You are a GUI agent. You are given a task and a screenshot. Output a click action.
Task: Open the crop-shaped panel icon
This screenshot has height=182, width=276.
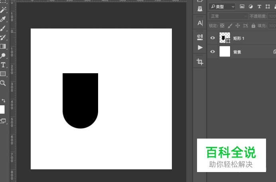tap(200, 62)
